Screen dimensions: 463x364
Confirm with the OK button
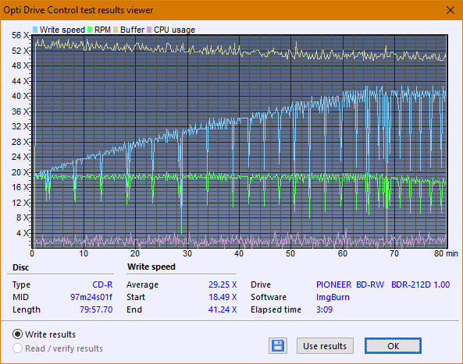pyautogui.click(x=393, y=346)
